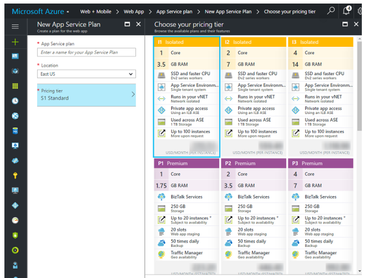Click P1 card 250 GB Storage text
368x278 pixels.
[x=178, y=208]
